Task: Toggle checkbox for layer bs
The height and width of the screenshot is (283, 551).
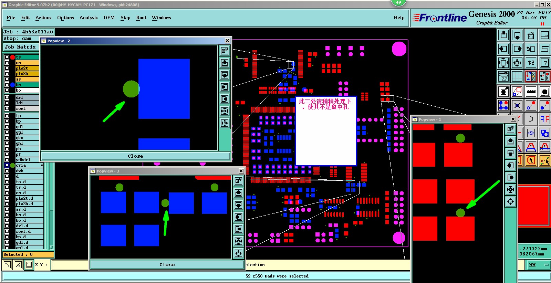Action: (7, 85)
